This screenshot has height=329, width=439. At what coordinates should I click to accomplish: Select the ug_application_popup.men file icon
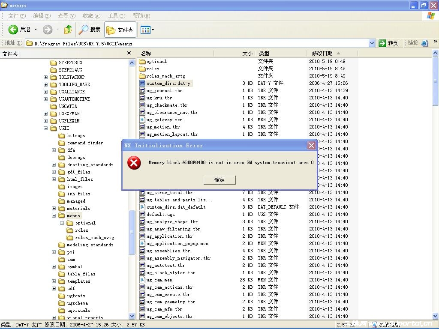(x=142, y=243)
